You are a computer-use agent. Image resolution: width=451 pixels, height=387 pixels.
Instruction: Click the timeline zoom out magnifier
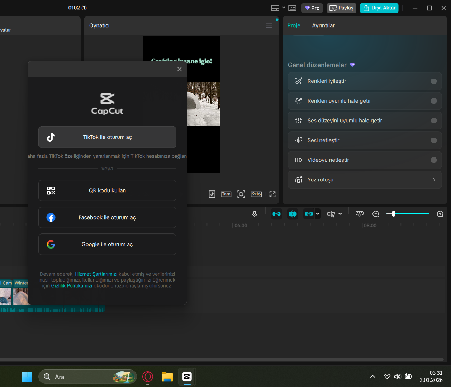point(376,214)
